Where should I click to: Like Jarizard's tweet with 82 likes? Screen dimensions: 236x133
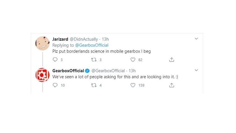133,60
